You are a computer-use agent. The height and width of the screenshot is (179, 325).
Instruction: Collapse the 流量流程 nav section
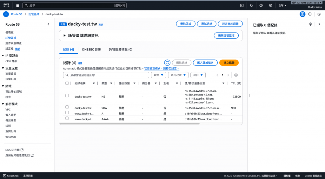3,68
